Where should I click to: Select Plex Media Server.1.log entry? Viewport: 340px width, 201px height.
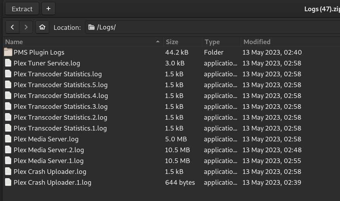(48, 161)
